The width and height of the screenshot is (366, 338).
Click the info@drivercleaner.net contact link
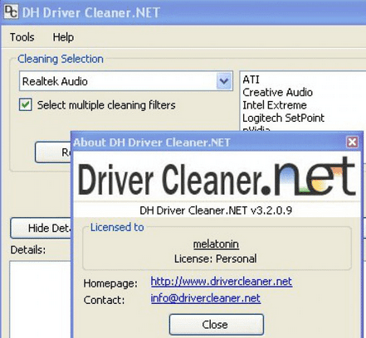pos(206,298)
